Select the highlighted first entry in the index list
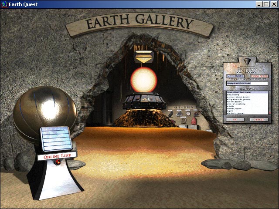 point(247,92)
